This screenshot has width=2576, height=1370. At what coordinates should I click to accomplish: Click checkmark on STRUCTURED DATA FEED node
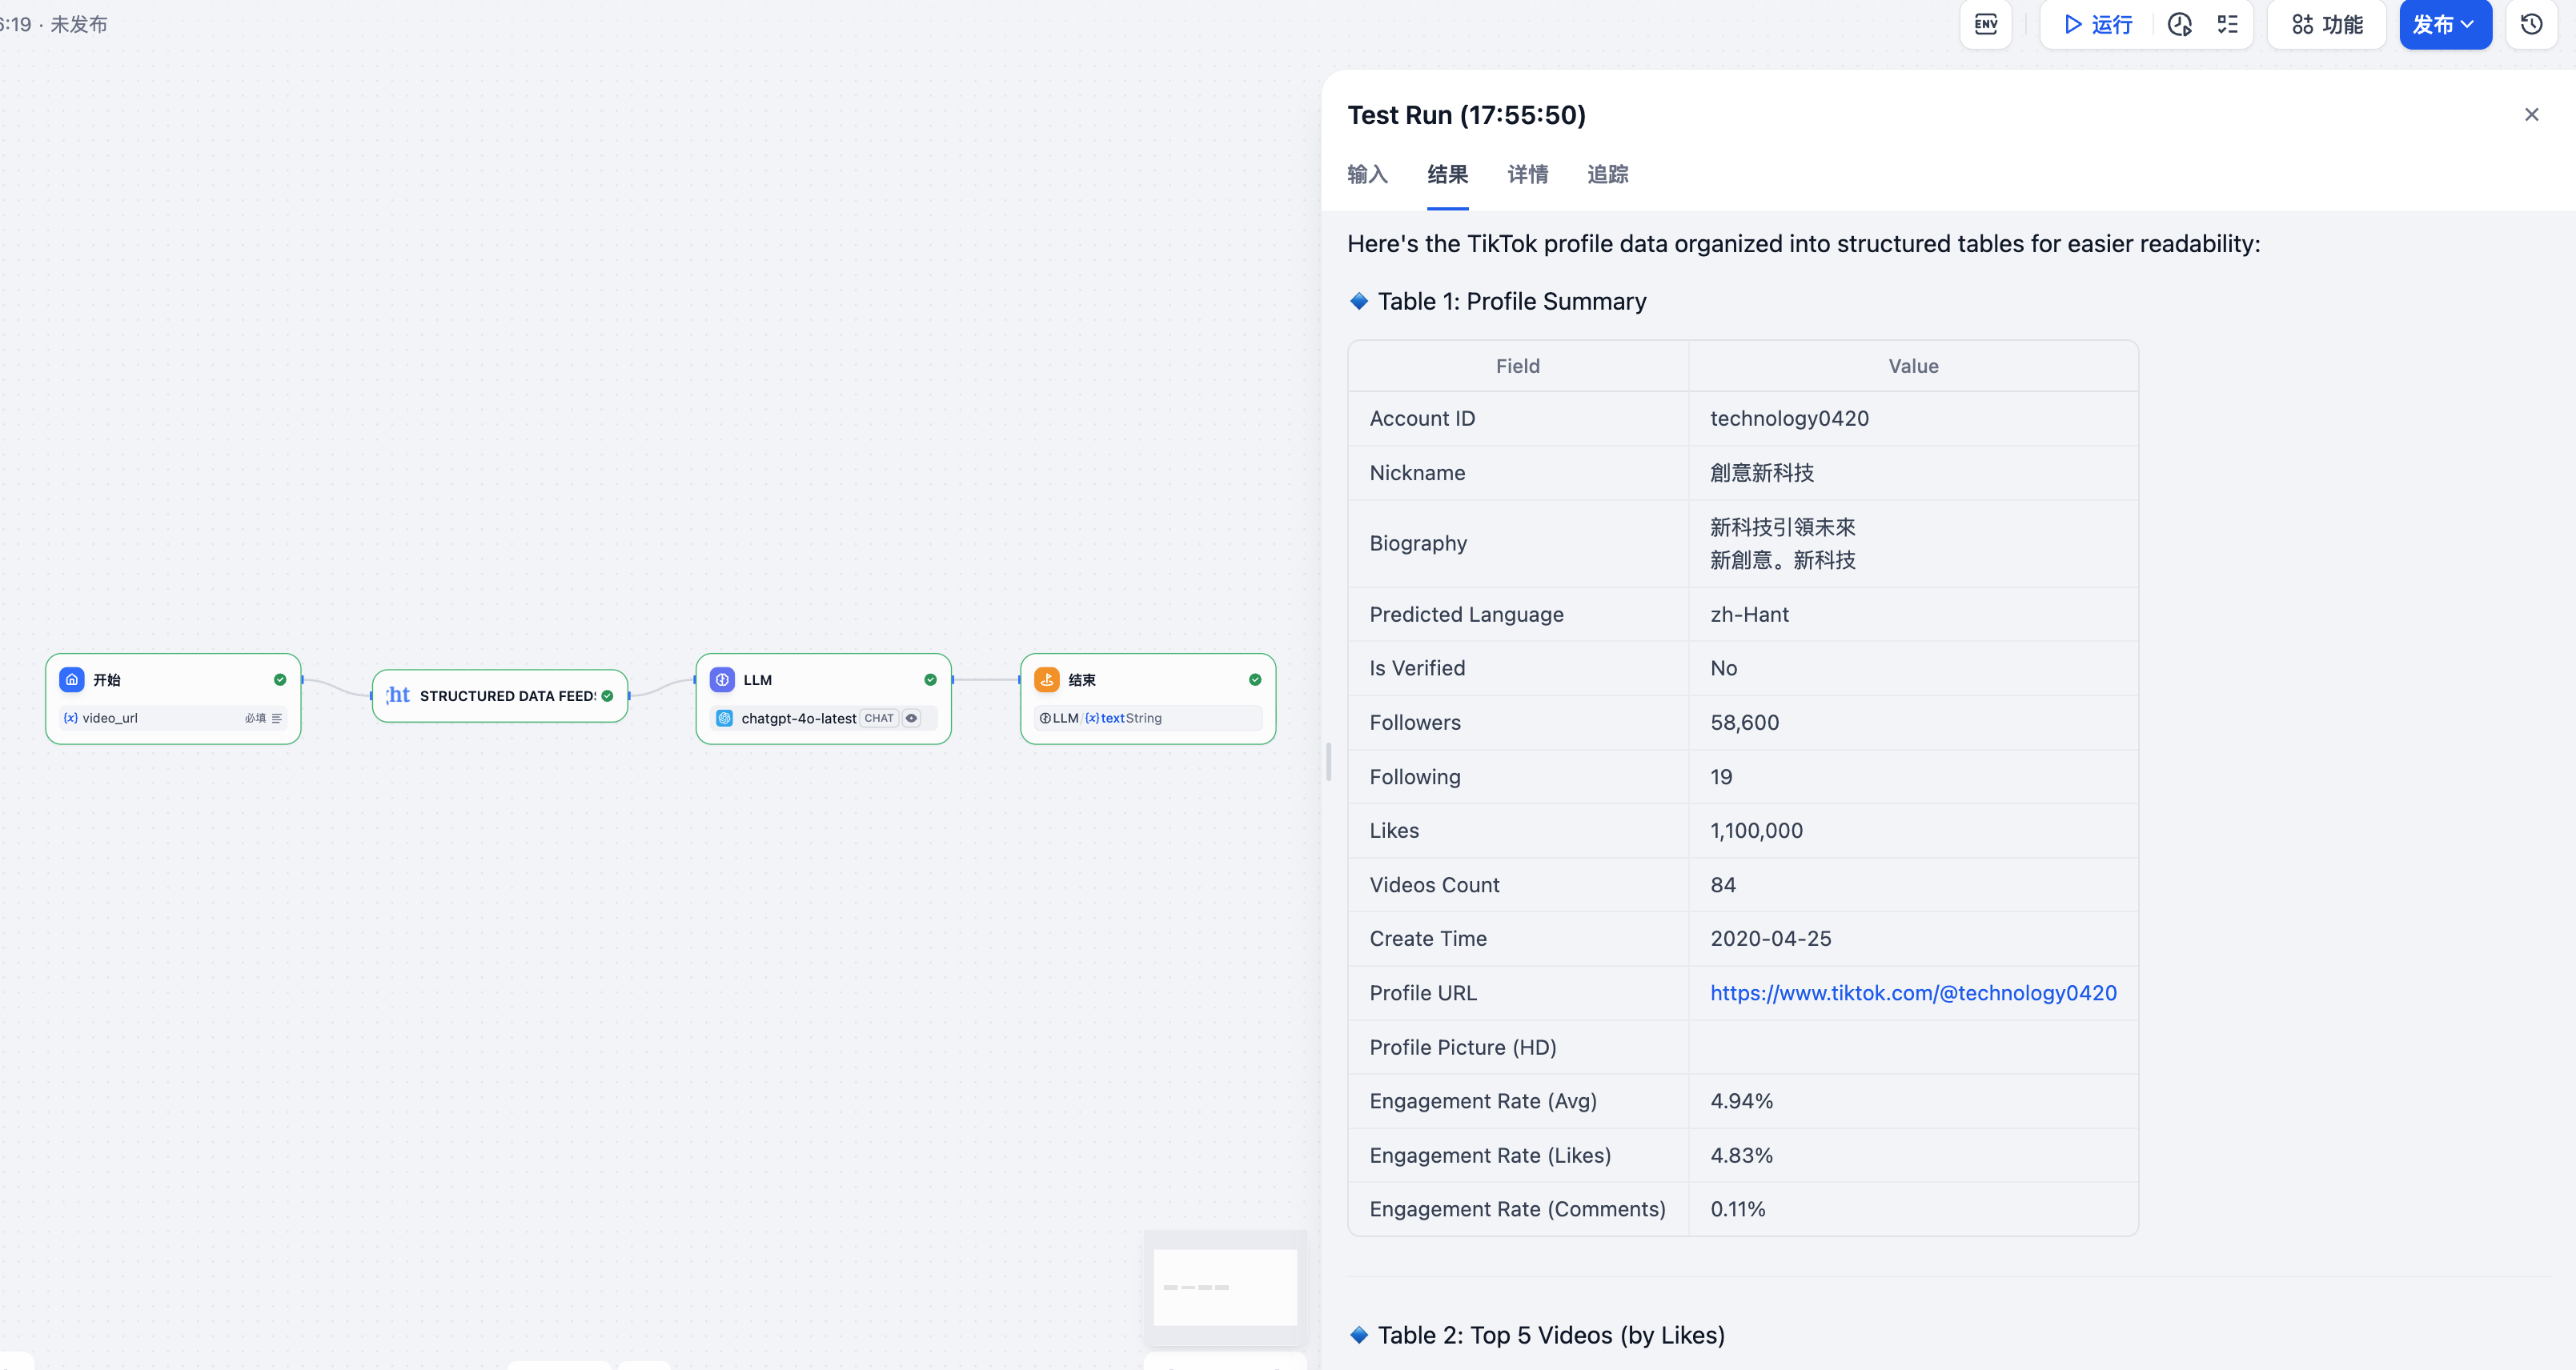[607, 696]
